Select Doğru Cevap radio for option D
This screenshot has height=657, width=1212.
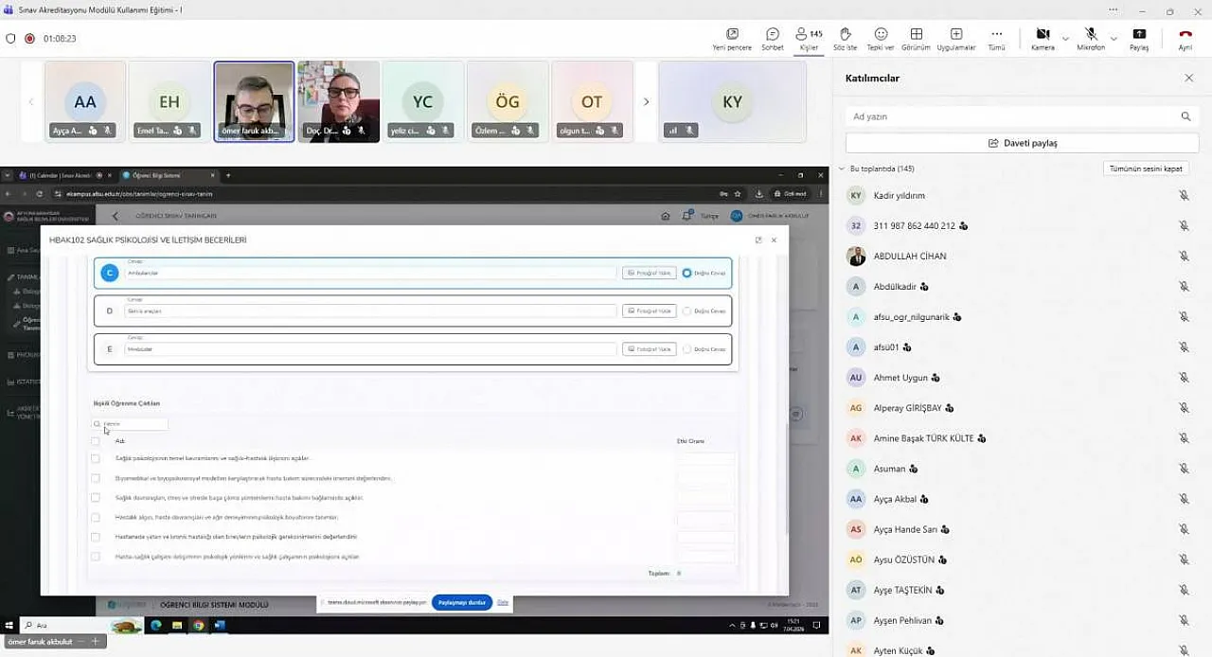click(686, 311)
